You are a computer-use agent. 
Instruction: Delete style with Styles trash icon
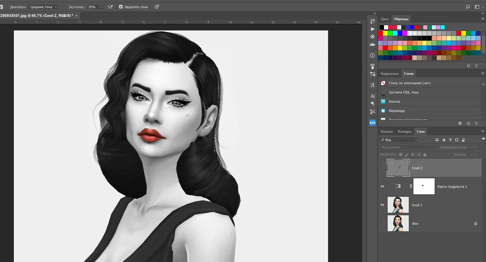tap(476, 123)
